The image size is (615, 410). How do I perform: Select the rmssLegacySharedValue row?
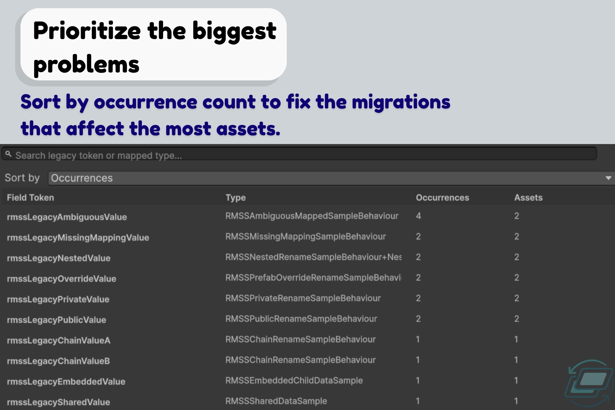[58, 402]
